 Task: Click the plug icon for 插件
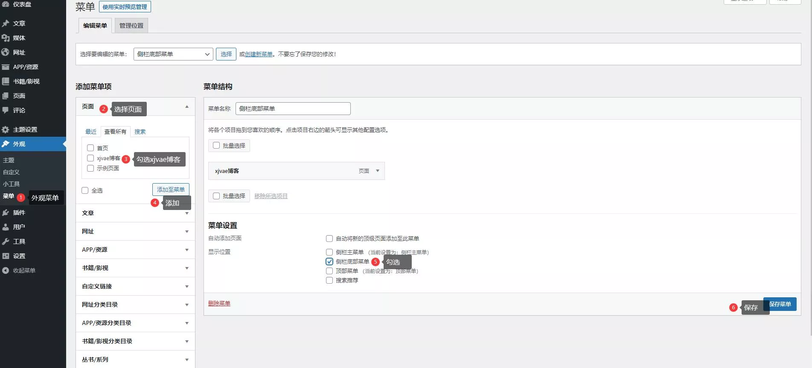click(x=6, y=213)
